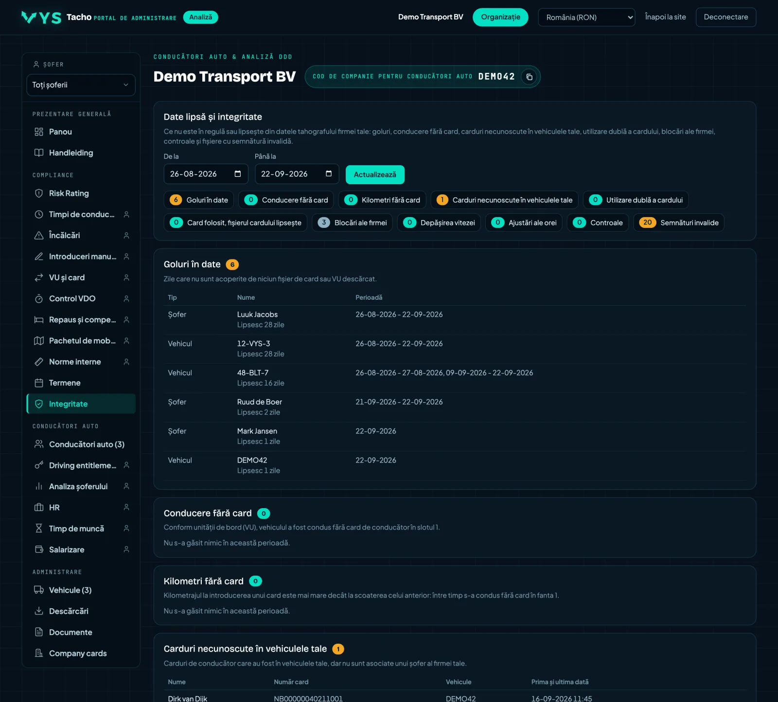This screenshot has height=702, width=778.
Task: Open the România (RON) country selector
Action: pyautogui.click(x=586, y=17)
